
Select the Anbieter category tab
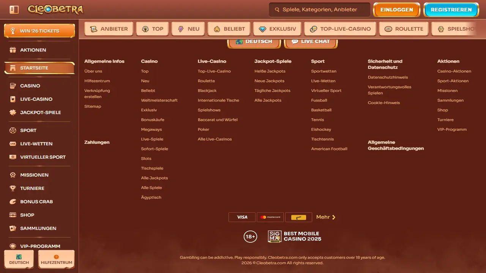pyautogui.click(x=109, y=29)
